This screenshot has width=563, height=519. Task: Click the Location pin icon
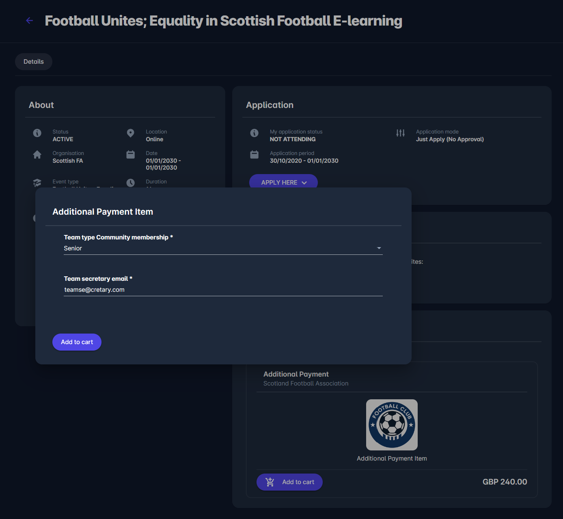pyautogui.click(x=130, y=133)
